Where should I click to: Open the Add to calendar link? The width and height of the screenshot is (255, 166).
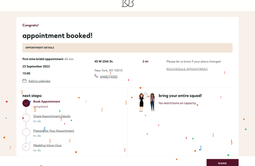tap(39, 81)
